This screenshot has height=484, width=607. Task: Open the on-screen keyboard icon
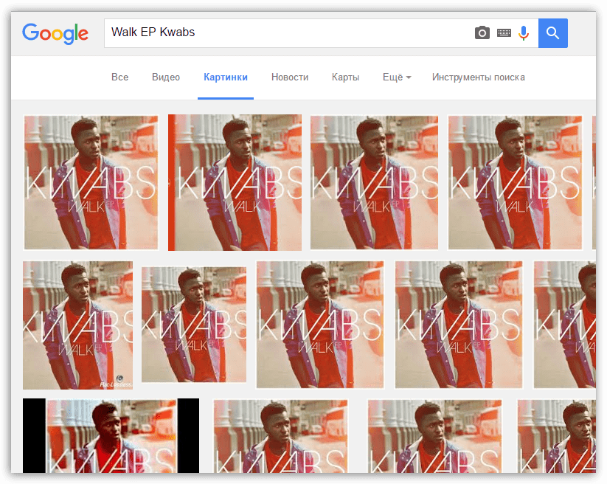click(x=504, y=33)
